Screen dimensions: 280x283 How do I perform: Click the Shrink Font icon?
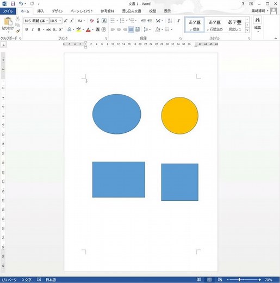pyautogui.click(x=72, y=21)
